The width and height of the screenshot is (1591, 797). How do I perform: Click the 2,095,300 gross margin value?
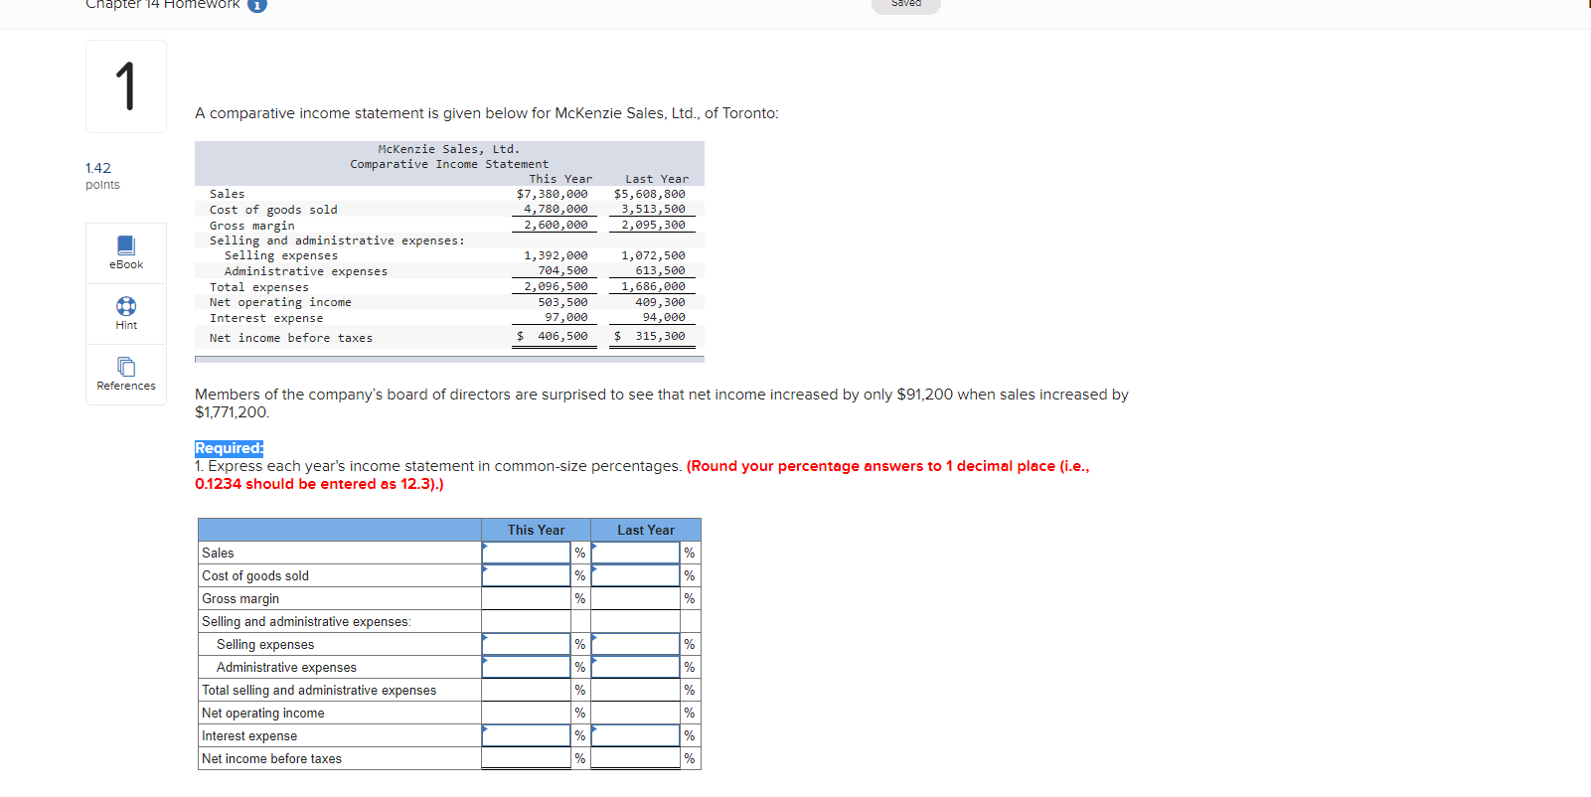(x=653, y=225)
